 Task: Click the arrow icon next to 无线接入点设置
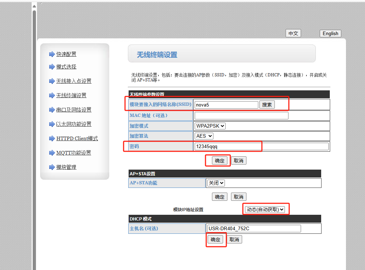pyautogui.click(x=52, y=81)
